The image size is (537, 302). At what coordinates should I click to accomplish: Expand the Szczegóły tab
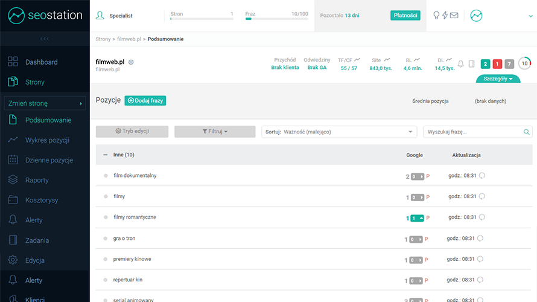(x=498, y=79)
